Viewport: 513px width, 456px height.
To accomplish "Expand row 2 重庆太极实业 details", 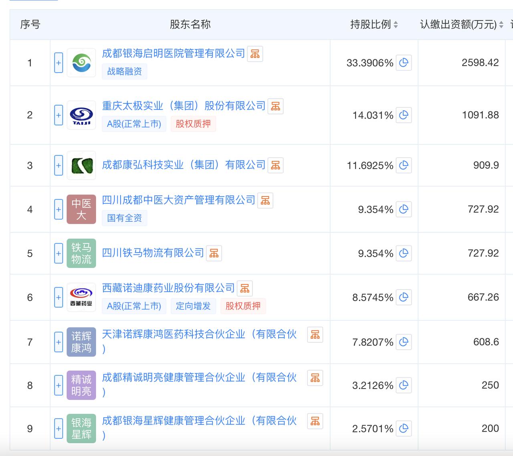I will (x=59, y=115).
